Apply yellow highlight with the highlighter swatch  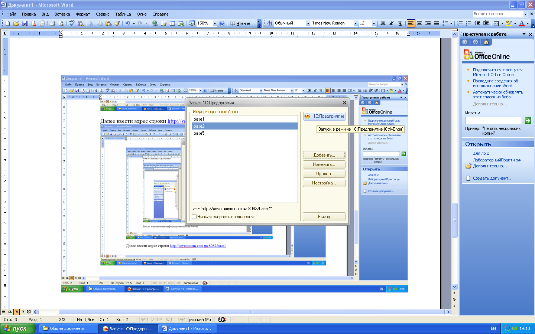(x=509, y=23)
